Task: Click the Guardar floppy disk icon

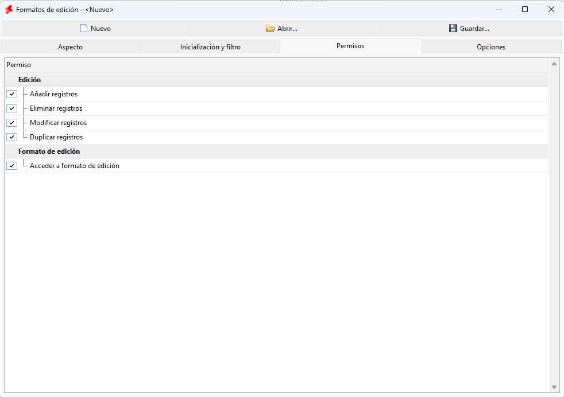Action: (453, 28)
